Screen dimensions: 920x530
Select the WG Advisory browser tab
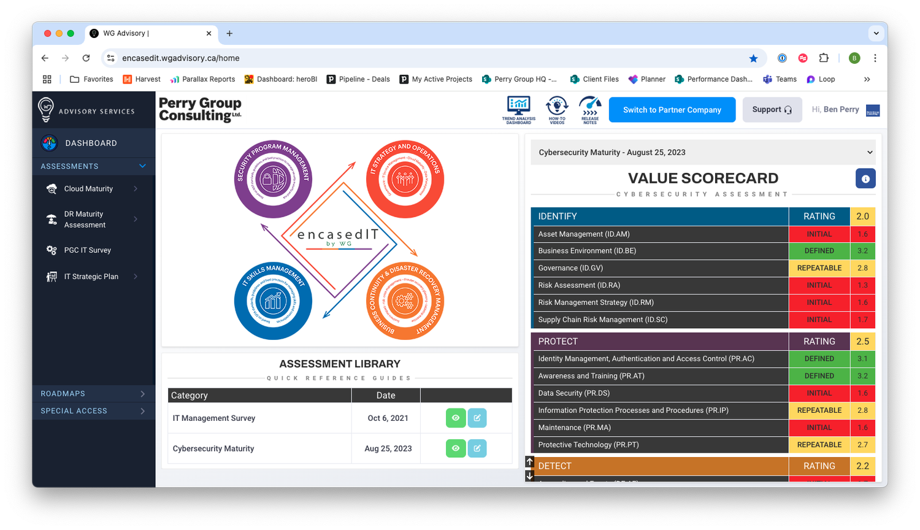coord(151,34)
